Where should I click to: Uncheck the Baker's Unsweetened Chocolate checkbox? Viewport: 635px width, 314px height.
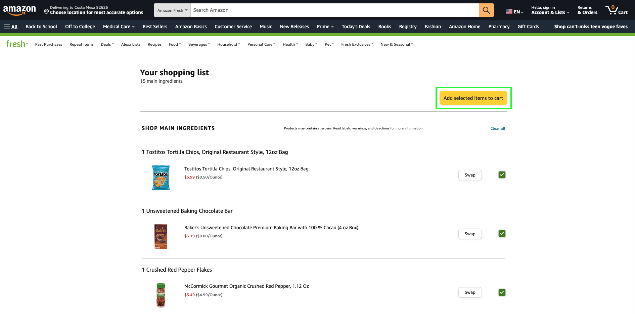tap(502, 234)
